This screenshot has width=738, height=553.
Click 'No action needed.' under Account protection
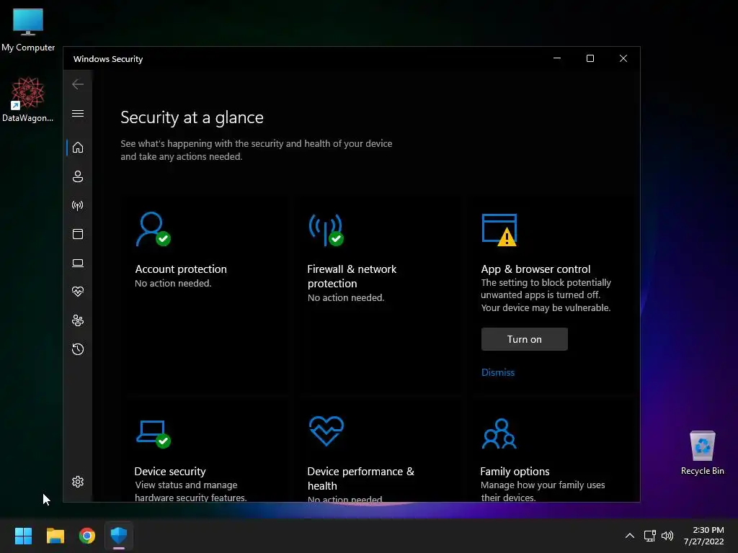coord(173,284)
